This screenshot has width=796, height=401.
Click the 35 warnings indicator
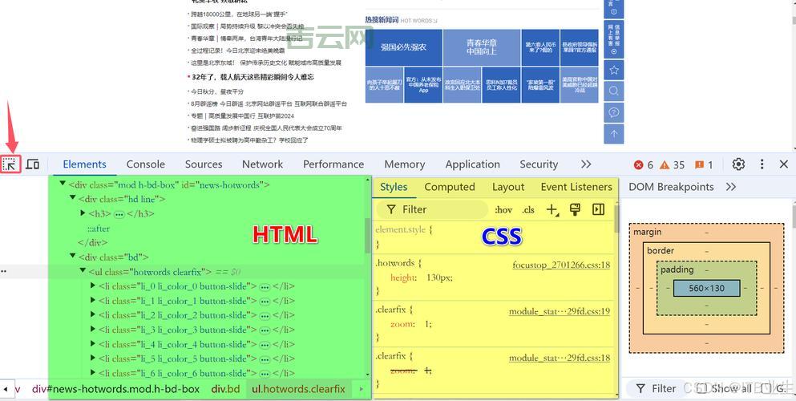[x=672, y=165]
